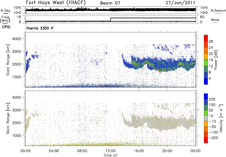Click the velocity 'm s⁻¹' colorbar label
This screenshot has width=226, height=157.
coord(221,118)
